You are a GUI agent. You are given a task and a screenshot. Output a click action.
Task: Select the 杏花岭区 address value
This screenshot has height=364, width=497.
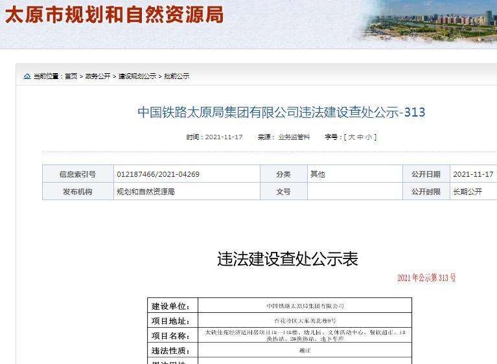tap(305, 321)
